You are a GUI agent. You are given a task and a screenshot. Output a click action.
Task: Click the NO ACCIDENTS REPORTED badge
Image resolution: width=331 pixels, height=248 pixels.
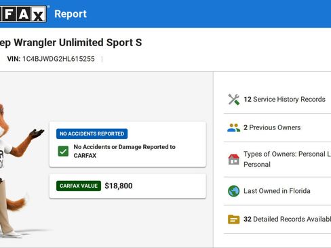pos(92,133)
